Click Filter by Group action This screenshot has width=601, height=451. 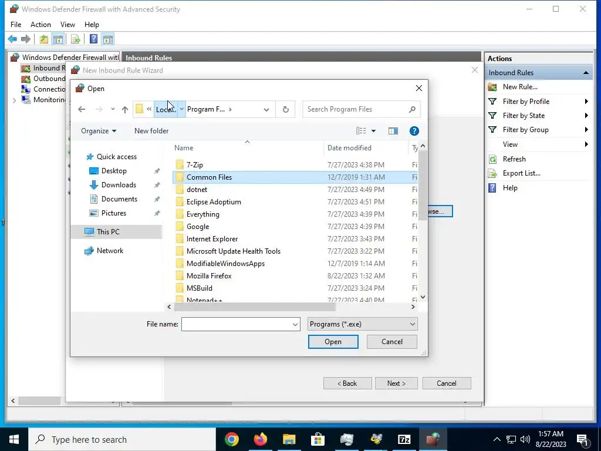pyautogui.click(x=525, y=130)
